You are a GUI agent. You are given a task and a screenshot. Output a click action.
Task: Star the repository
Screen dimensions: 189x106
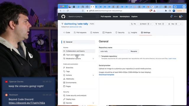pyautogui.click(x=172, y=24)
